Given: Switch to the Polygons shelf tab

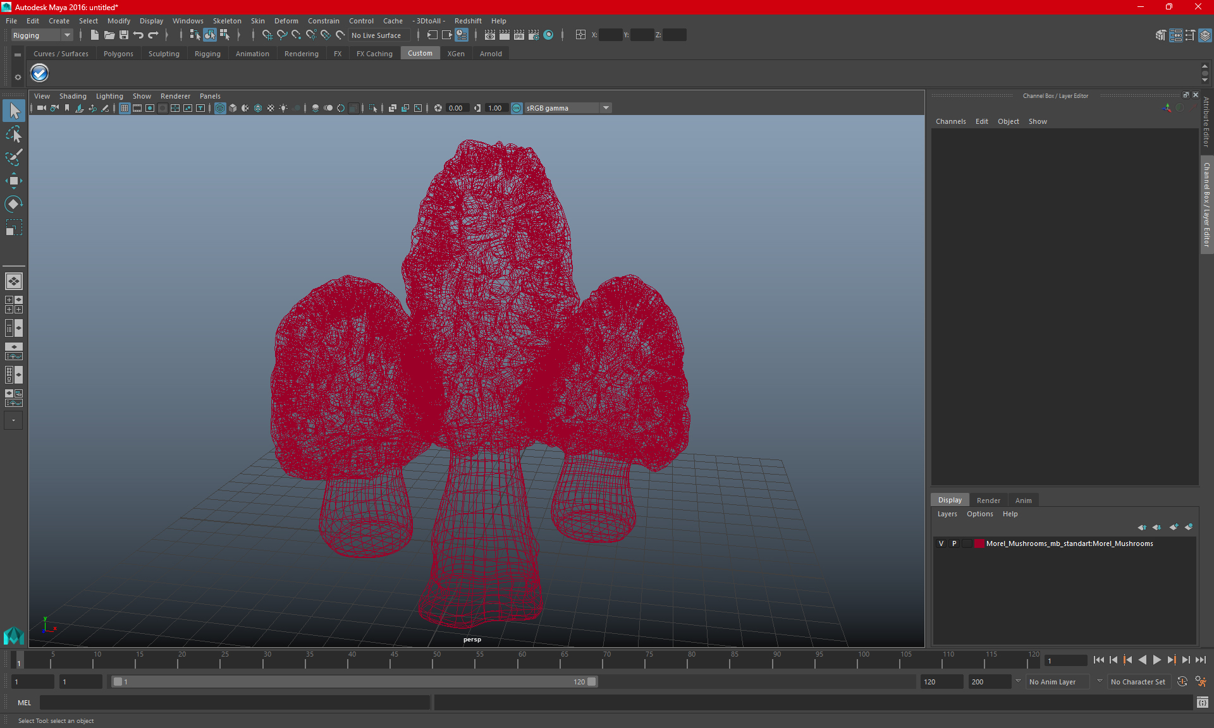Looking at the screenshot, I should (118, 54).
